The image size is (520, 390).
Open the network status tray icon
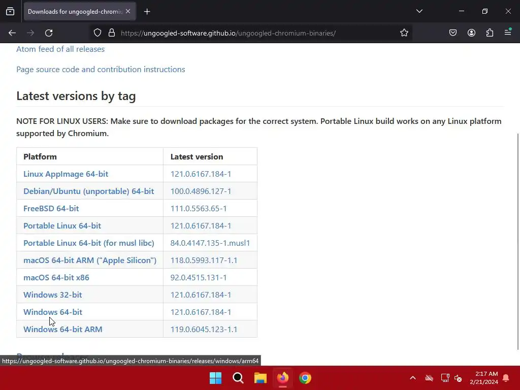(445, 378)
